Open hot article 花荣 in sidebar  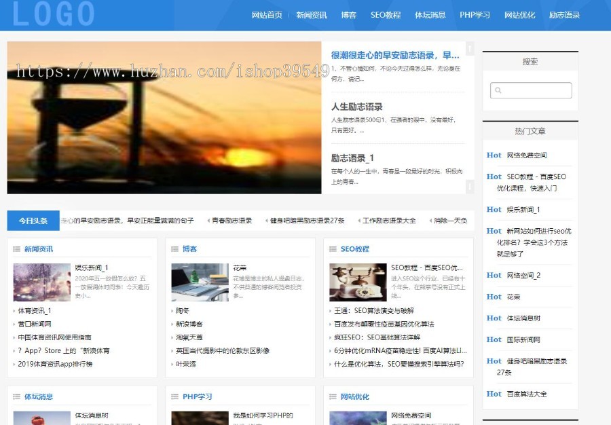pos(514,297)
